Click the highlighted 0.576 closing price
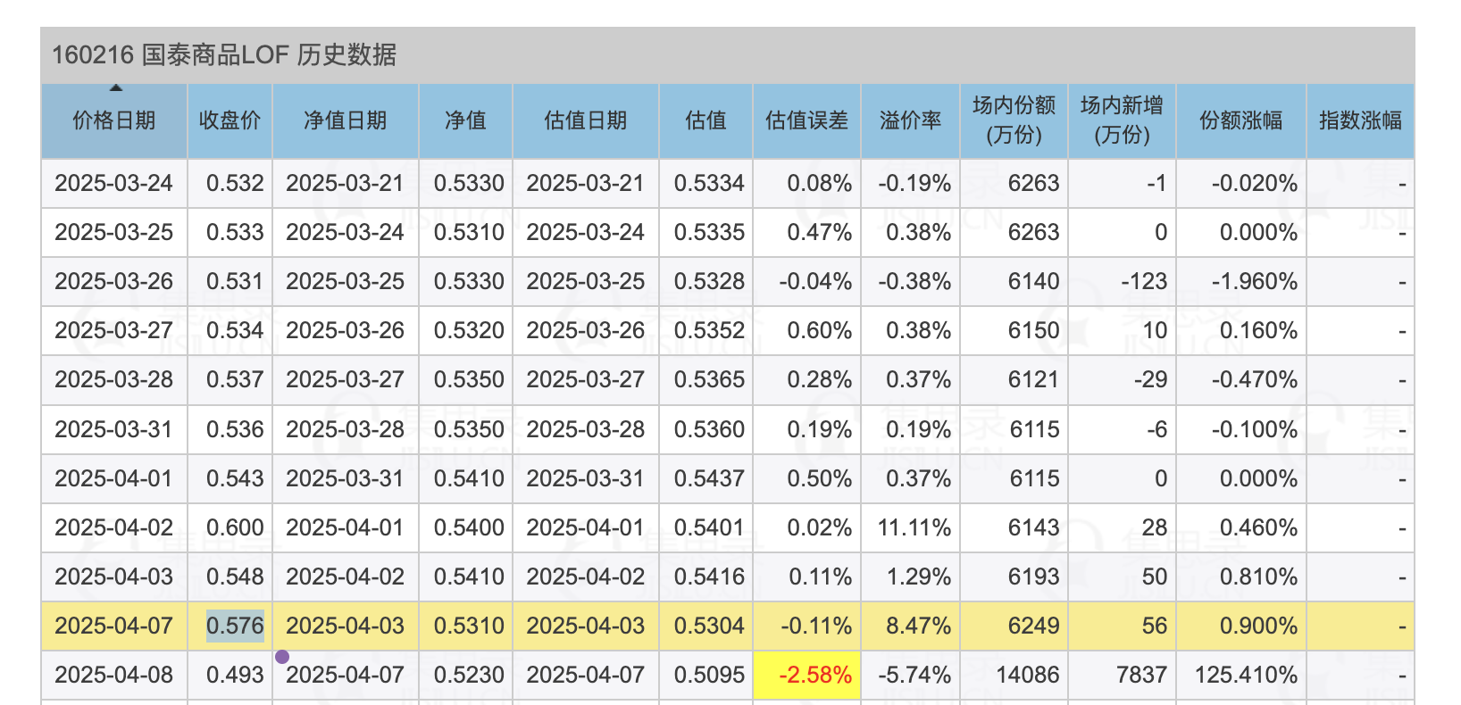 [x=235, y=626]
